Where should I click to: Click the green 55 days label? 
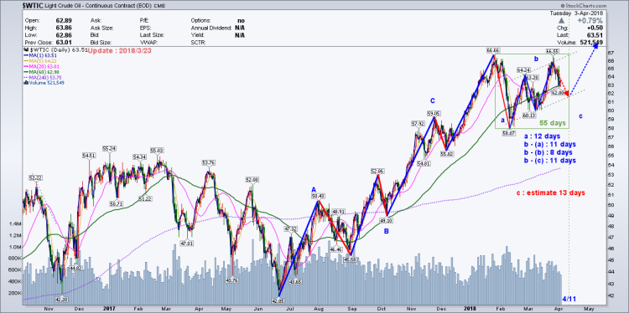(552, 123)
